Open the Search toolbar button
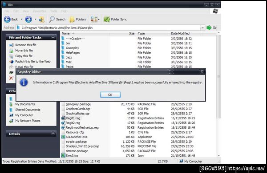 (57, 20)
